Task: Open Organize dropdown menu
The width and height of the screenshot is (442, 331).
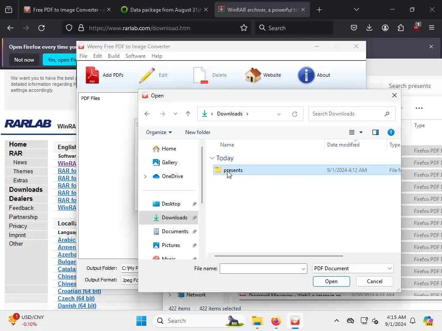Action: click(x=159, y=132)
